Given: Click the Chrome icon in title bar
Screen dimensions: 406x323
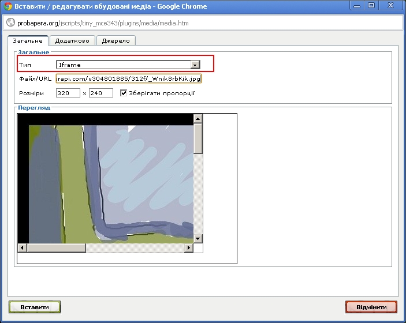Looking at the screenshot, I should tap(9, 6).
